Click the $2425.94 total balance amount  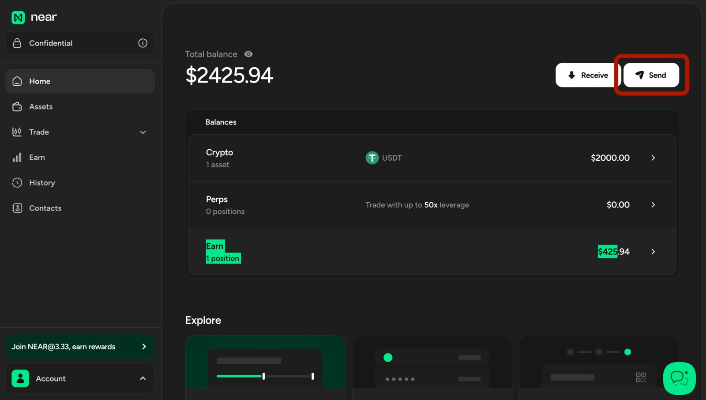click(229, 75)
